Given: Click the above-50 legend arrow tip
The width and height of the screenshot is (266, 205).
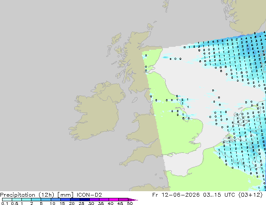Looking at the screenshot, I should tap(133, 200).
